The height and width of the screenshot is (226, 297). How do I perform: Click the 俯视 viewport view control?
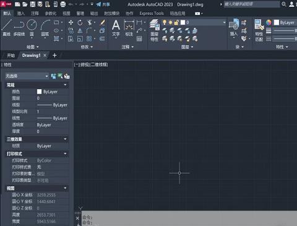(85, 64)
